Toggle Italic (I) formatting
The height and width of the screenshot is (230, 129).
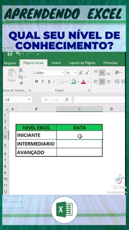[x=42, y=81]
